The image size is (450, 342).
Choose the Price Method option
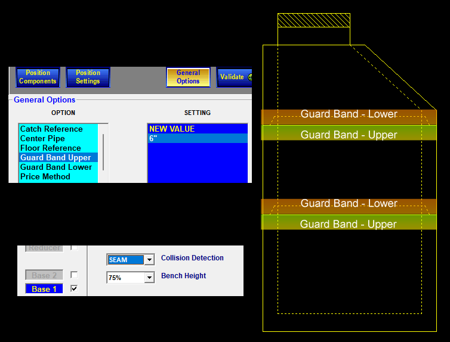pos(45,176)
